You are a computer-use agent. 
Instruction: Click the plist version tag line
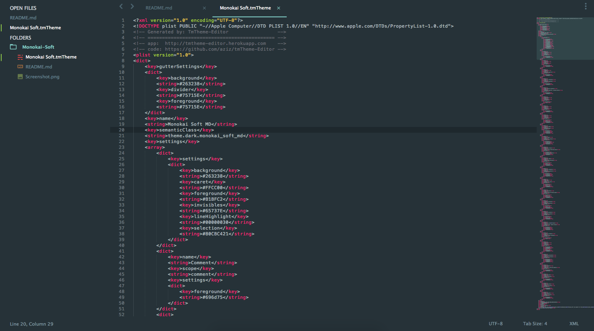coord(163,55)
